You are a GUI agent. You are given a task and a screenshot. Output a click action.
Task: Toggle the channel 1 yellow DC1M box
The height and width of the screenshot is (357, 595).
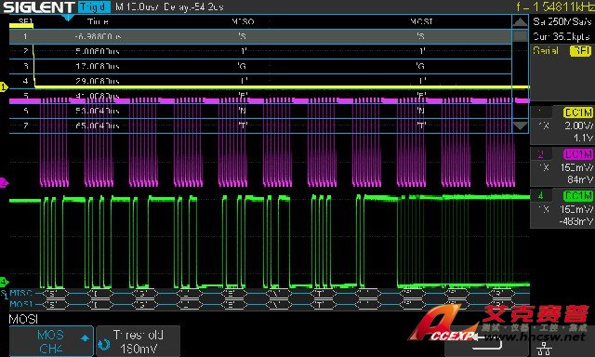[x=577, y=112]
